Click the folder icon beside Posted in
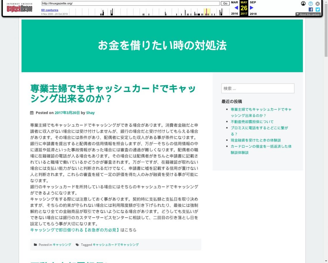Viewport: 328px width, 263px height. pos(35,245)
